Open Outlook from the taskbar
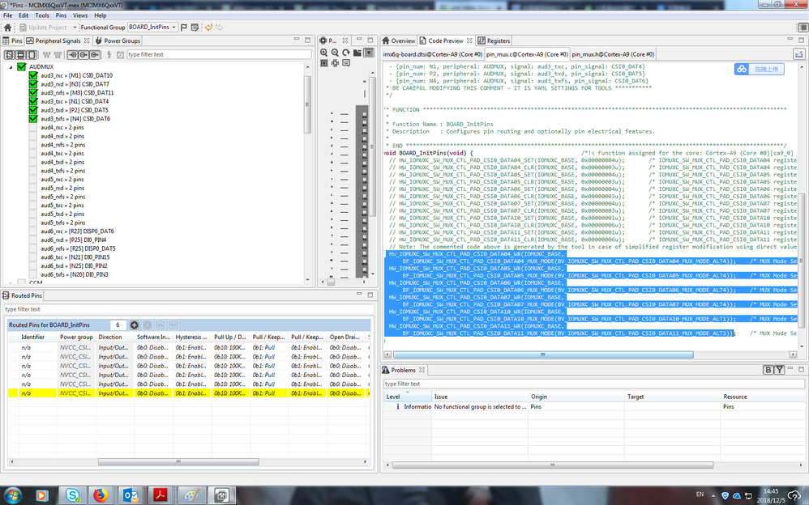Image resolution: width=809 pixels, height=505 pixels. tap(131, 496)
